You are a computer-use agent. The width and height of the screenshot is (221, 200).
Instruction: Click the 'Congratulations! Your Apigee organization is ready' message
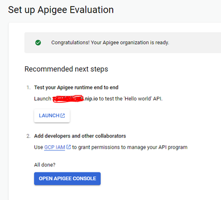110,43
